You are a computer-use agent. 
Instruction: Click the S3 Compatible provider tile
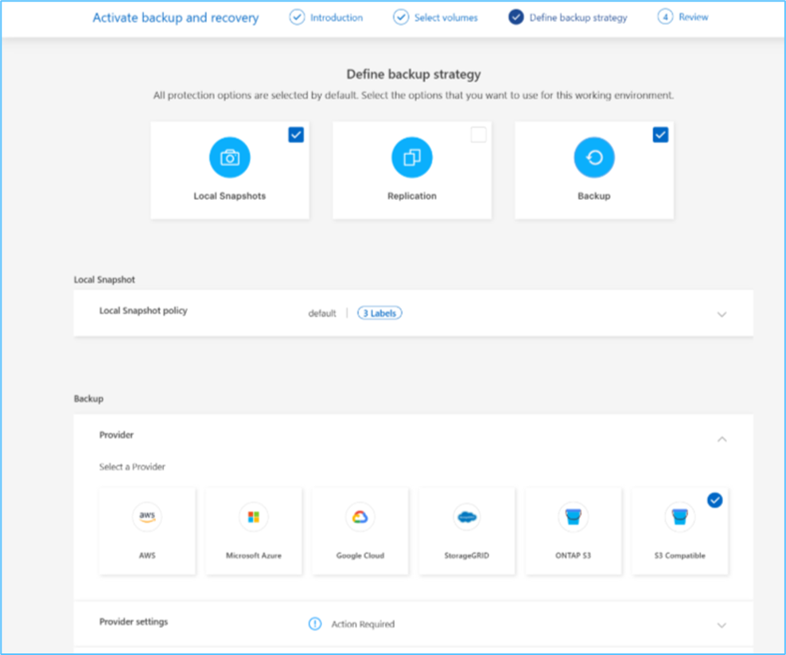(679, 530)
